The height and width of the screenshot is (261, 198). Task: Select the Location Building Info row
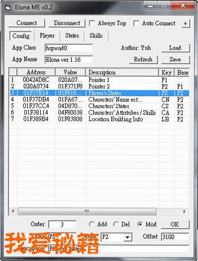tap(99, 119)
